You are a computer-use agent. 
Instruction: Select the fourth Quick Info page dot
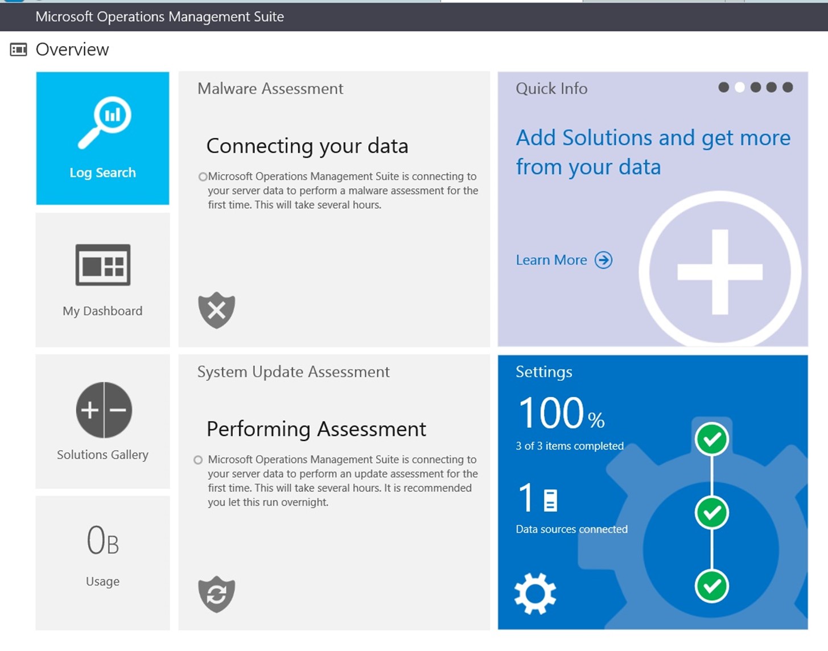coord(772,87)
